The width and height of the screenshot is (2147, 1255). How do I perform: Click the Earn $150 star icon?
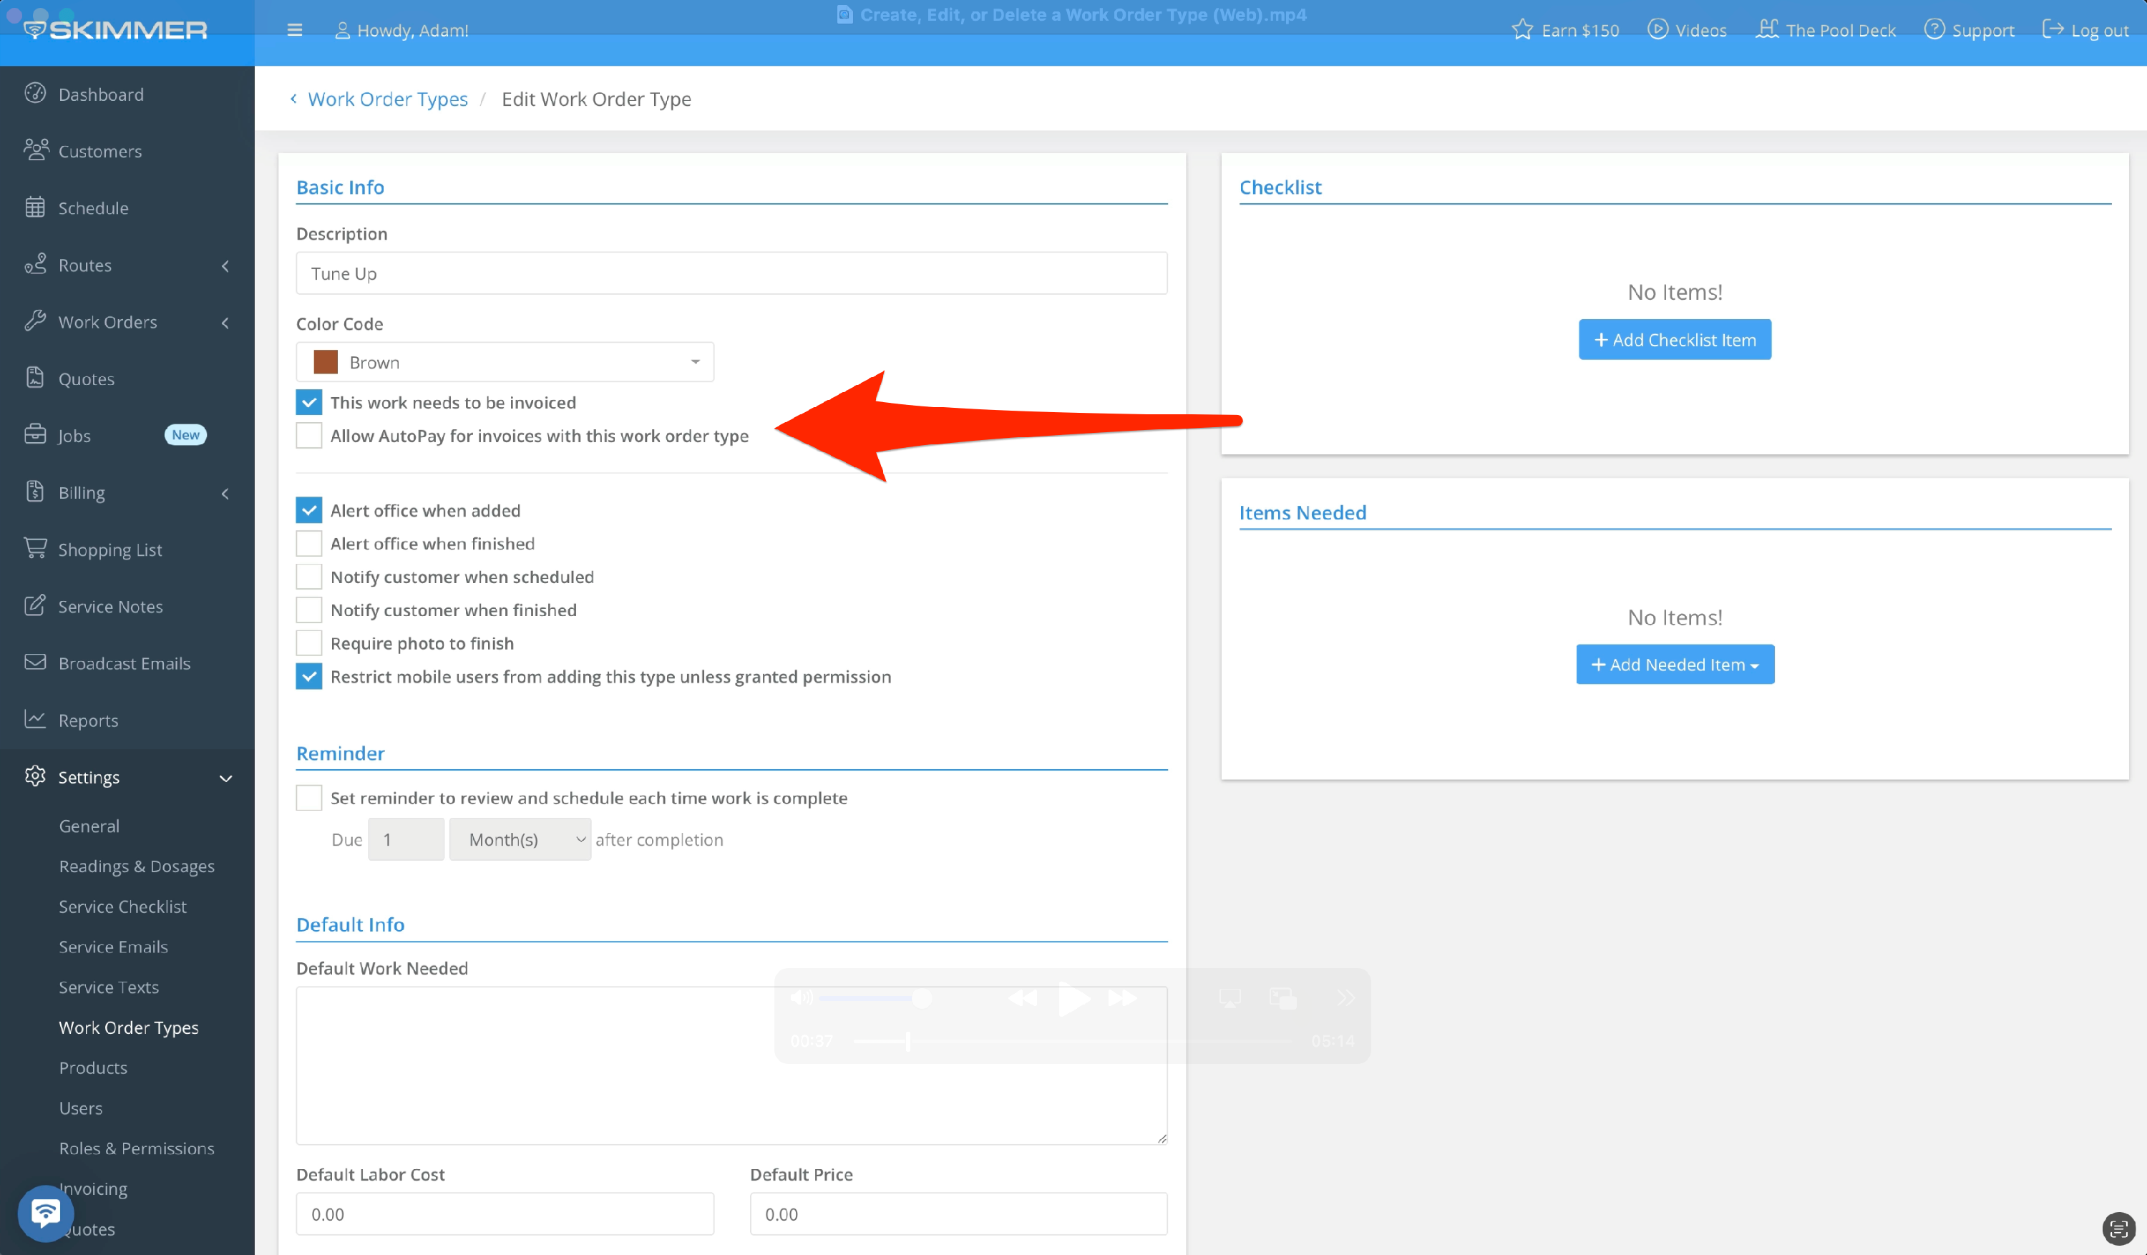(x=1522, y=31)
